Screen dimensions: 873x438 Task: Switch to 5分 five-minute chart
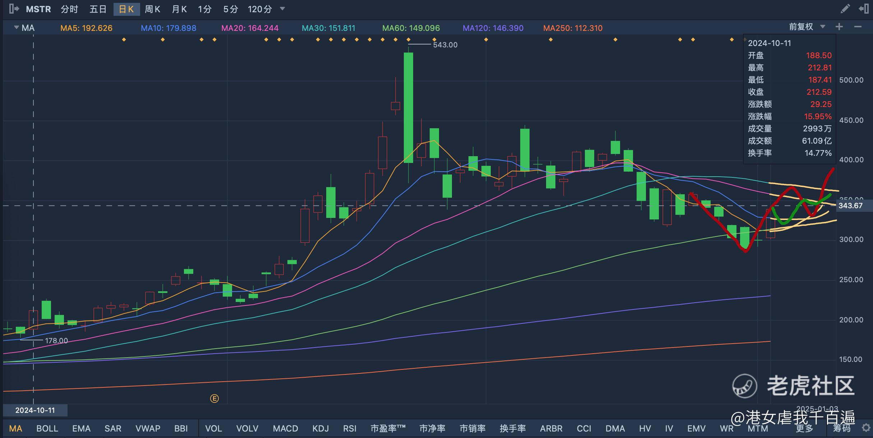coord(231,9)
